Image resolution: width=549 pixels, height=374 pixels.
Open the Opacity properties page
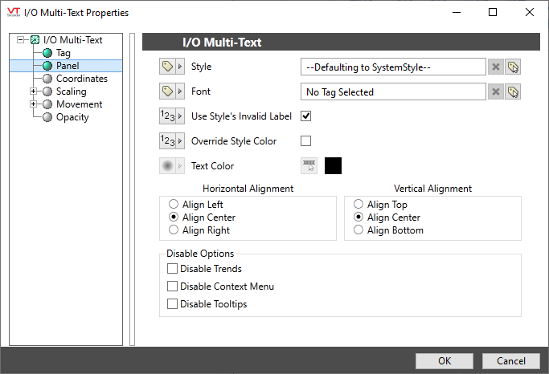[72, 117]
